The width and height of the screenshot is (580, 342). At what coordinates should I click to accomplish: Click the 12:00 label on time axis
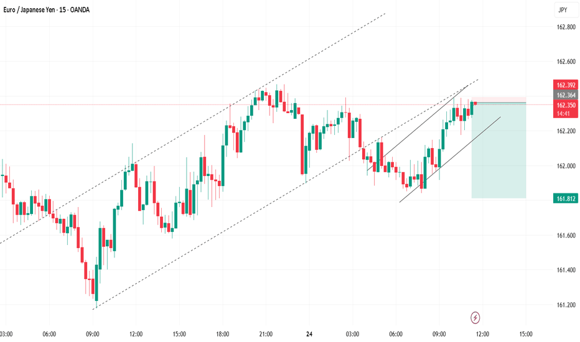[482, 334]
